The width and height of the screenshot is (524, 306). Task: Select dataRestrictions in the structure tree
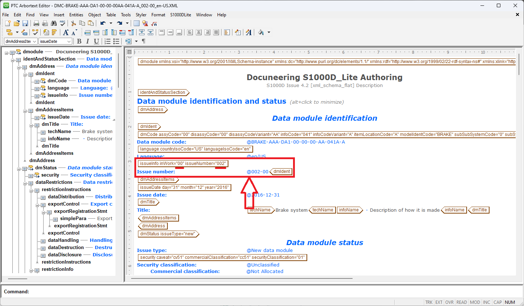(54, 182)
